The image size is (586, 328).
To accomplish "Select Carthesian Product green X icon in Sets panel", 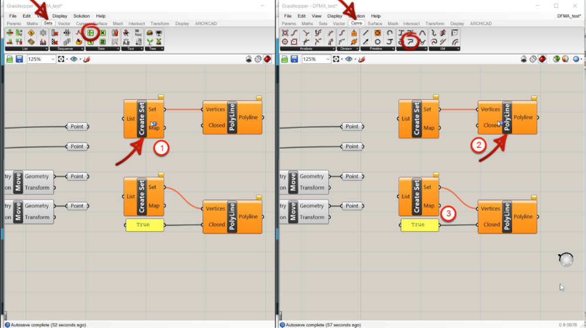I will point(102,33).
